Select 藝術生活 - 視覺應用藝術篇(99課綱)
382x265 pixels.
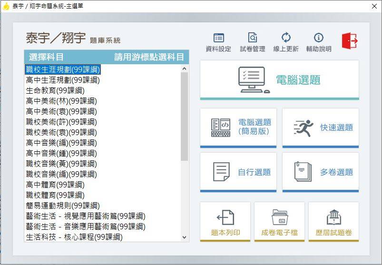[x=86, y=216]
